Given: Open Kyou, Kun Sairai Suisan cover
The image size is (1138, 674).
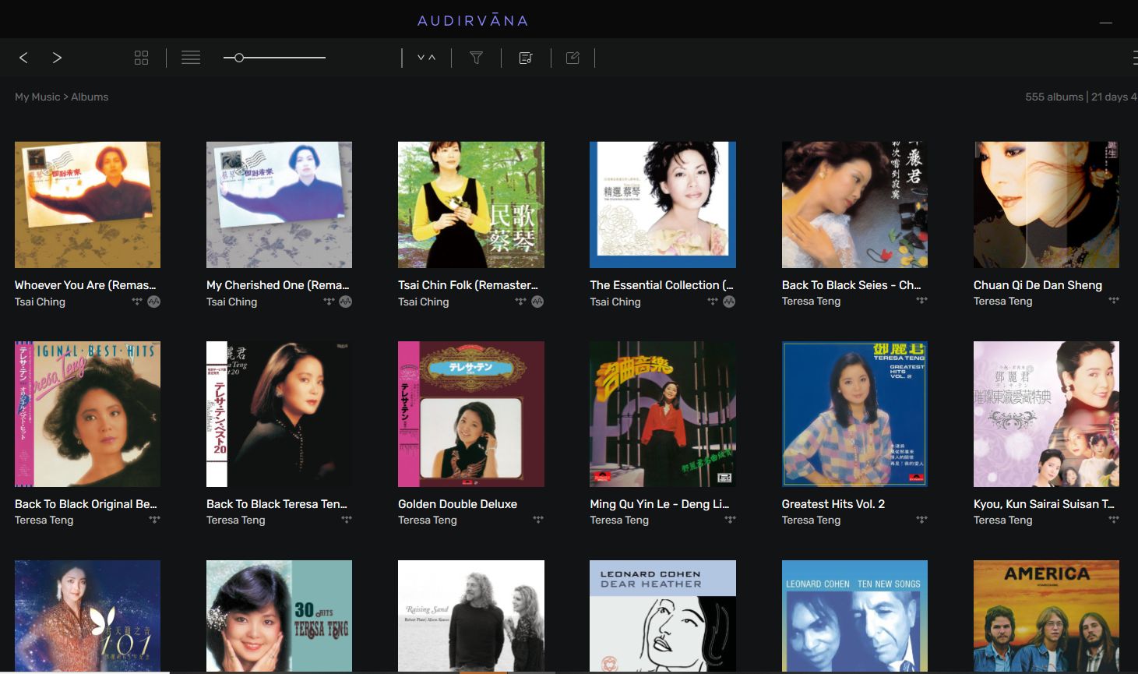Looking at the screenshot, I should pyautogui.click(x=1046, y=414).
